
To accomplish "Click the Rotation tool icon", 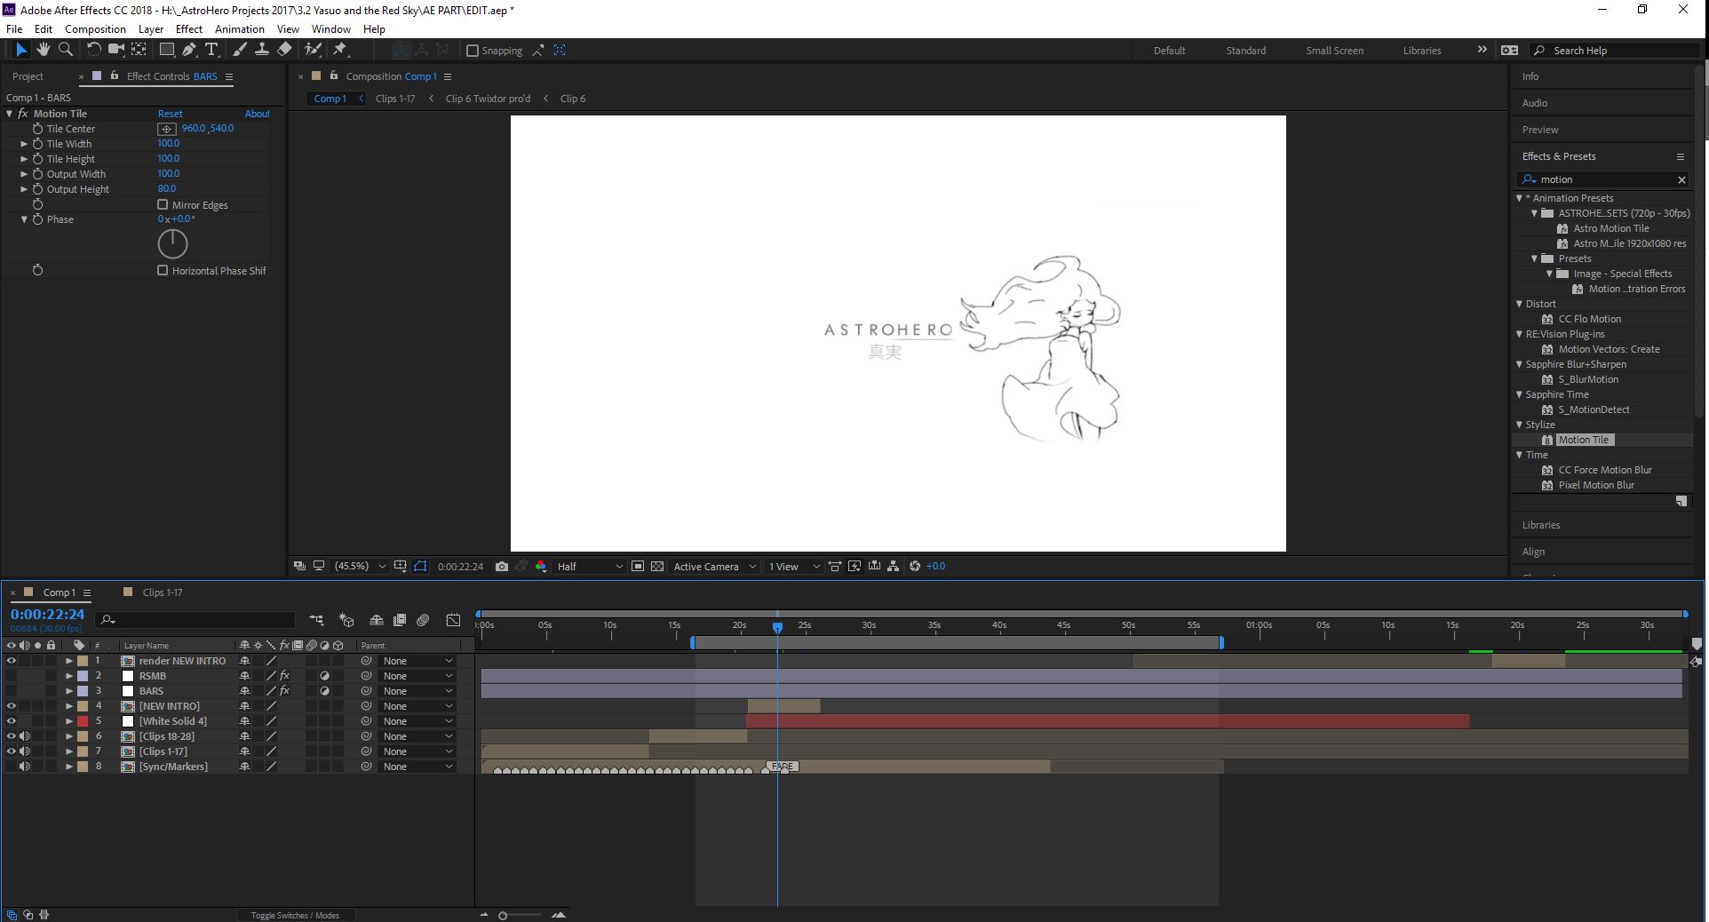I will click(x=93, y=50).
